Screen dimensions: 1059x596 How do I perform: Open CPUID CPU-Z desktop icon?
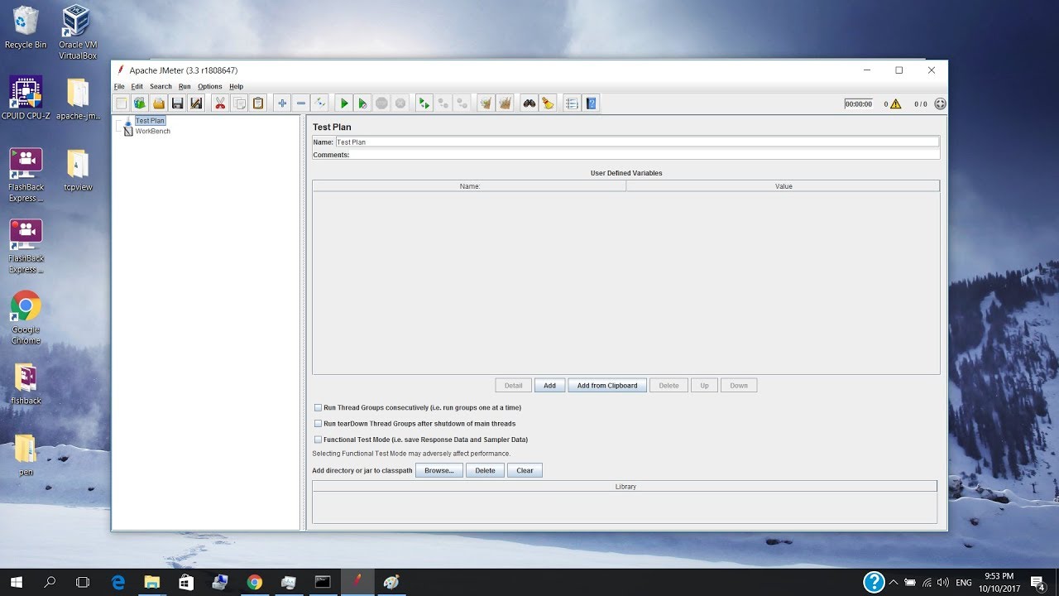tap(26, 99)
